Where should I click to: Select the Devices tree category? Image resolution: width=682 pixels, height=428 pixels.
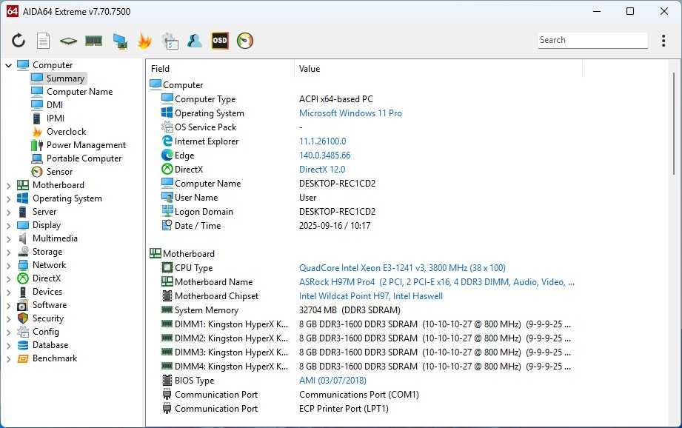47,292
